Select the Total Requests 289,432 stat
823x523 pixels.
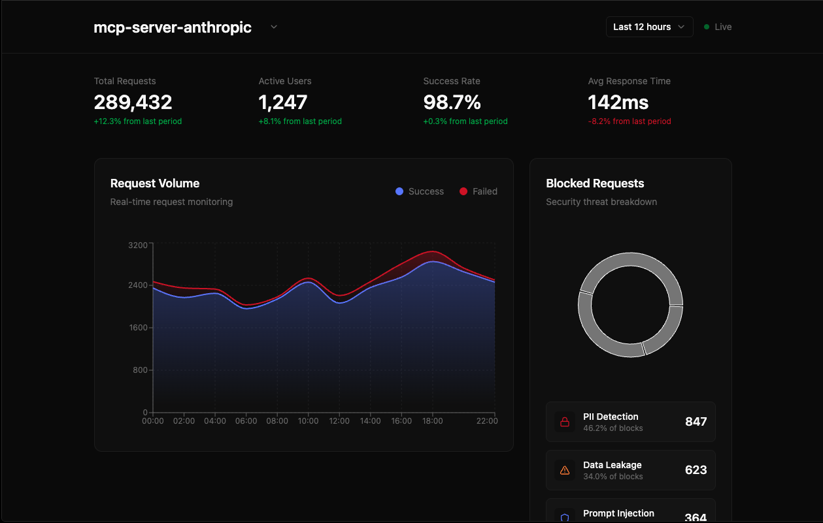(x=133, y=103)
